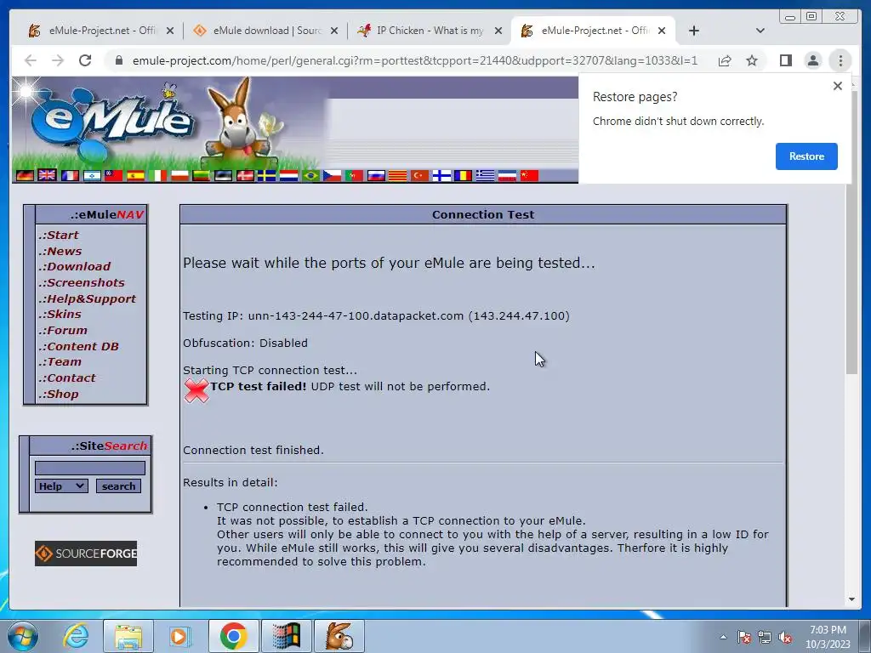Select the Italian flag language
Viewport: 871px width, 653px height.
click(x=157, y=175)
